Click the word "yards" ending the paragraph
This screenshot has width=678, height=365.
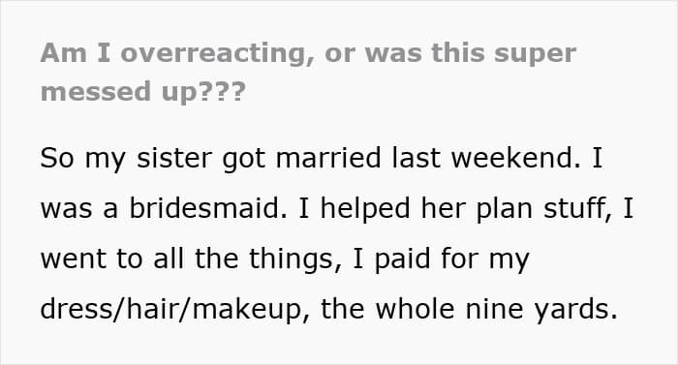coord(575,309)
